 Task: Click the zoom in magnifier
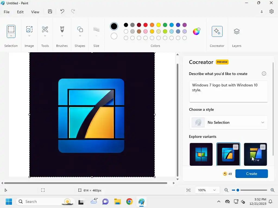tap(273, 190)
